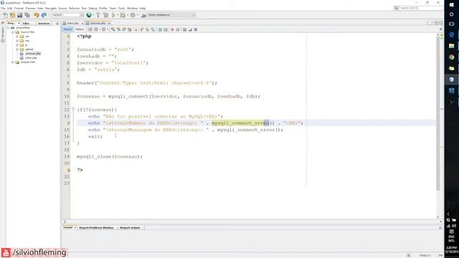Viewport: 459px width, 258px height.
Task: Click the Debug Project toolbar icon
Action: tap(123, 15)
